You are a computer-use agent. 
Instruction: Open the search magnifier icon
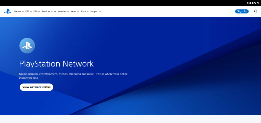pos(255,11)
